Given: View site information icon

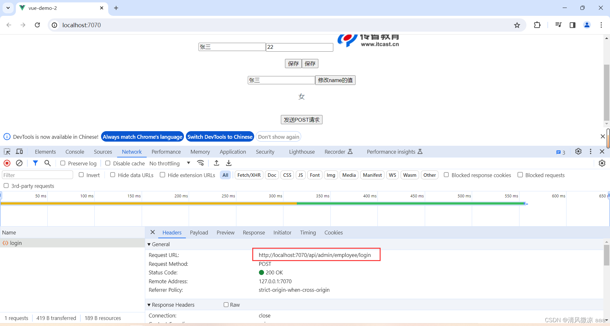Looking at the screenshot, I should pyautogui.click(x=55, y=25).
